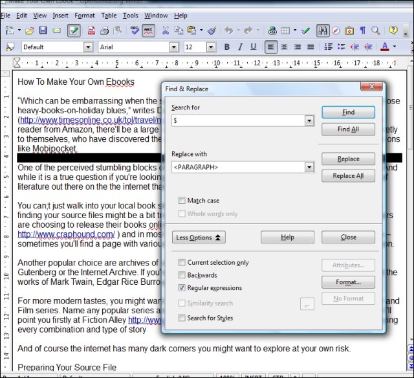Open the File menu
Image resolution: width=414 pixels, height=378 pixels.
[5, 16]
